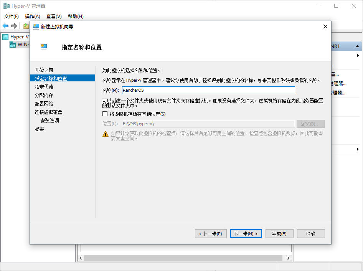Image resolution: width=363 pixels, height=271 pixels.
Task: Click the horizontal scrollbar thumb at bottom
Action: tap(183, 258)
